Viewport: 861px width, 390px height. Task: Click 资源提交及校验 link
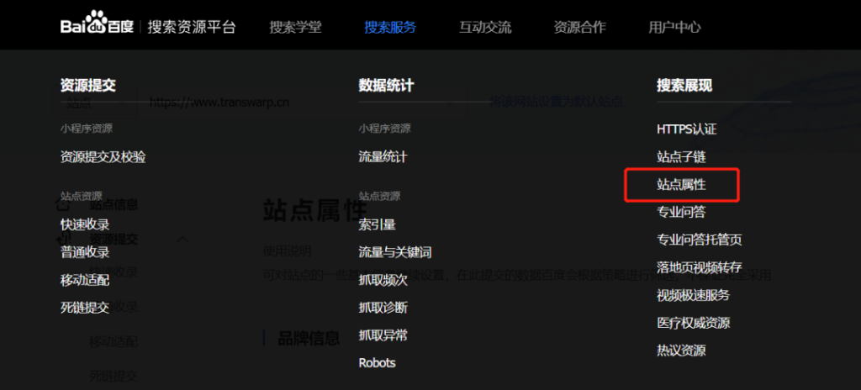coord(103,157)
